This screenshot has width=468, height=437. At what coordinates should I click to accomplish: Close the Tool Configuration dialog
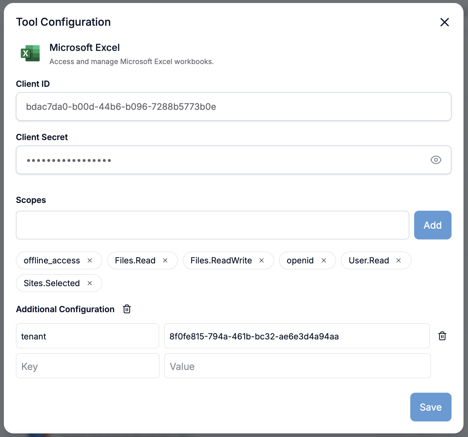pos(444,22)
